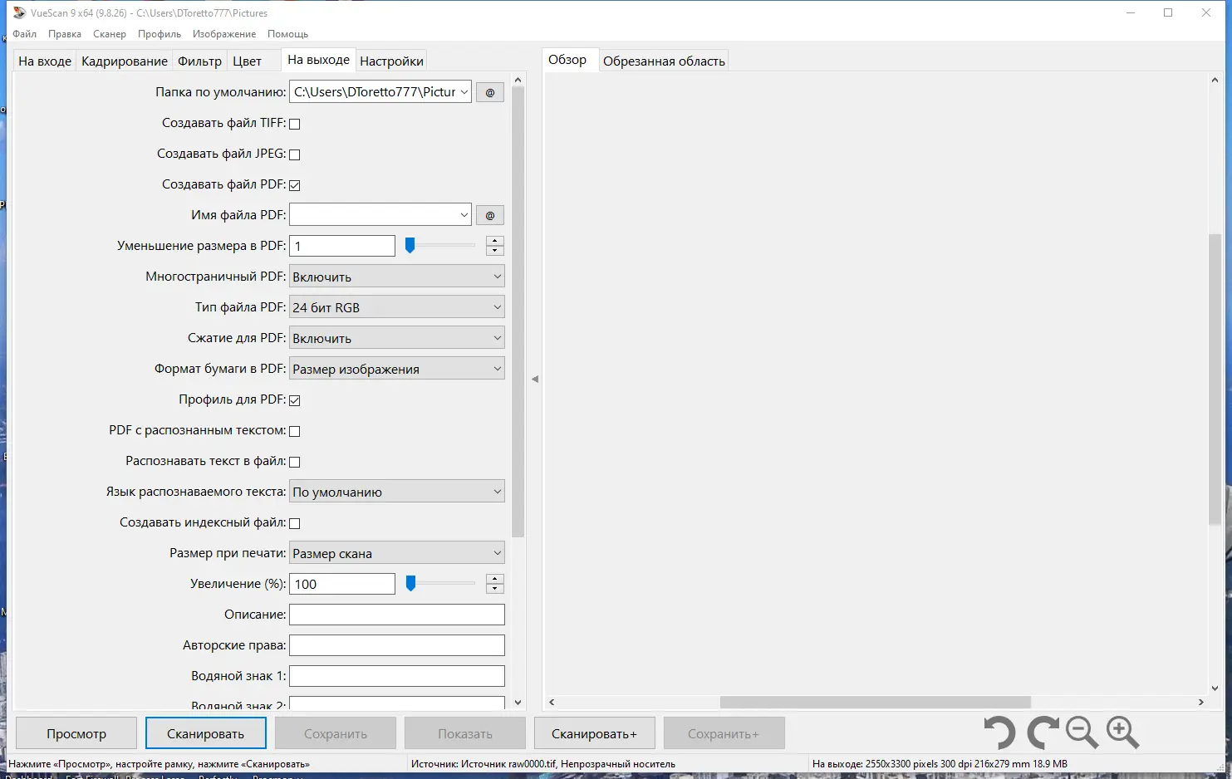Decrease the magnification percent spinner

click(495, 589)
